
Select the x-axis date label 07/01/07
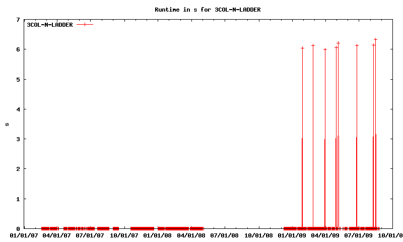coord(90,235)
